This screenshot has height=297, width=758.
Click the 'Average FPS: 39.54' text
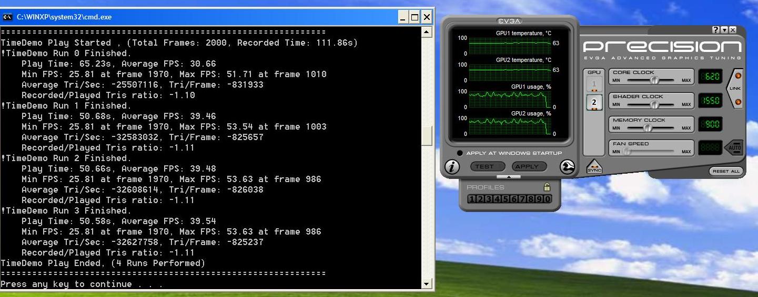point(169,221)
